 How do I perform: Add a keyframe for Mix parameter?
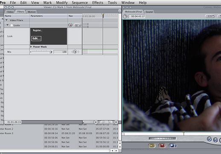pos(75,52)
